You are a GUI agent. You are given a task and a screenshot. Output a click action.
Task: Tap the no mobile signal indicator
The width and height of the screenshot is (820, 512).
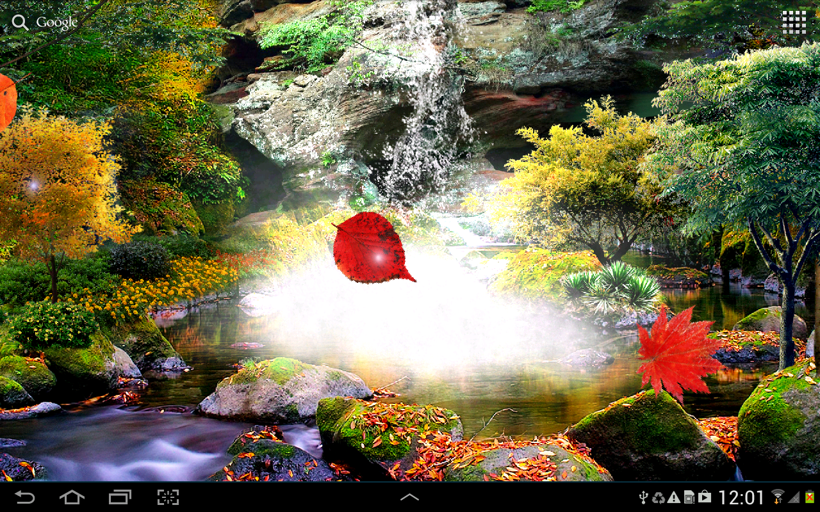pos(794,497)
